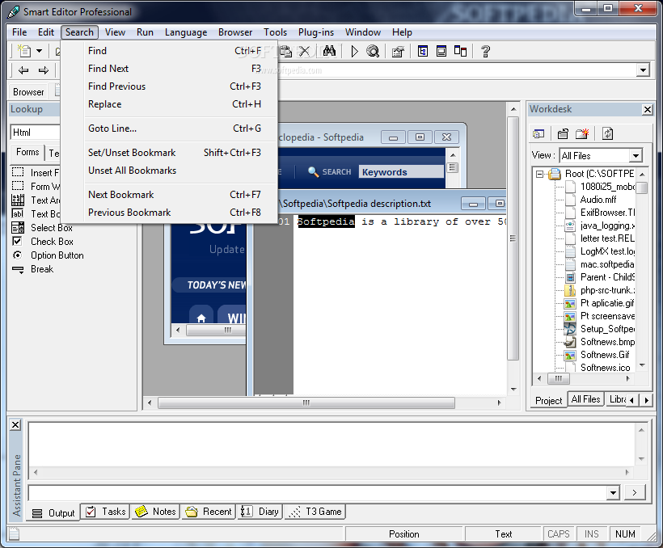Open the Language menu
Screen dimensions: 663x548
click(186, 32)
